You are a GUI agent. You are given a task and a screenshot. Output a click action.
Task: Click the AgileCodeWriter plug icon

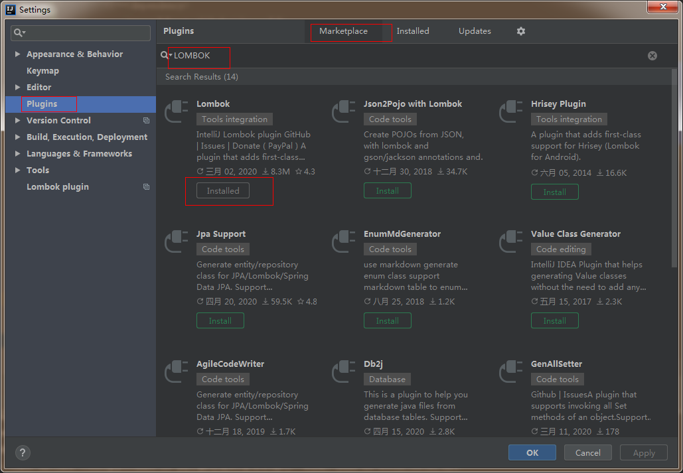[177, 372]
